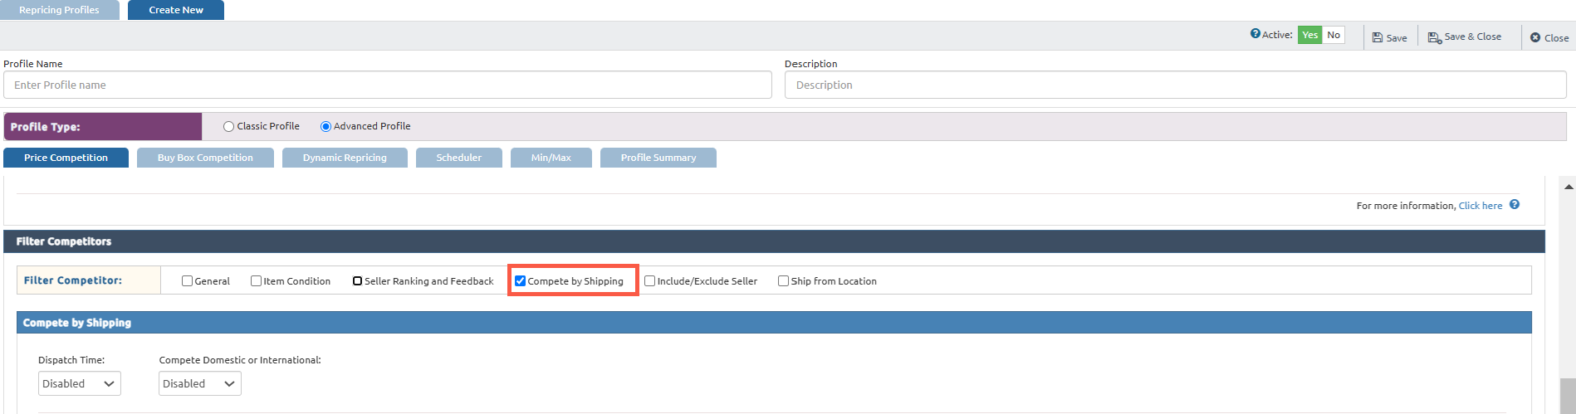
Task: Open the Dynamic Repricing tab
Action: pyautogui.click(x=345, y=158)
